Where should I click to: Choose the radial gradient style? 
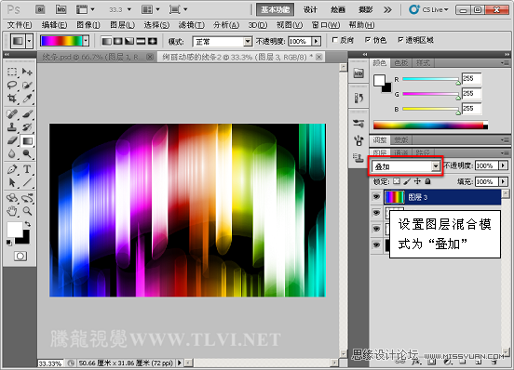(x=117, y=41)
